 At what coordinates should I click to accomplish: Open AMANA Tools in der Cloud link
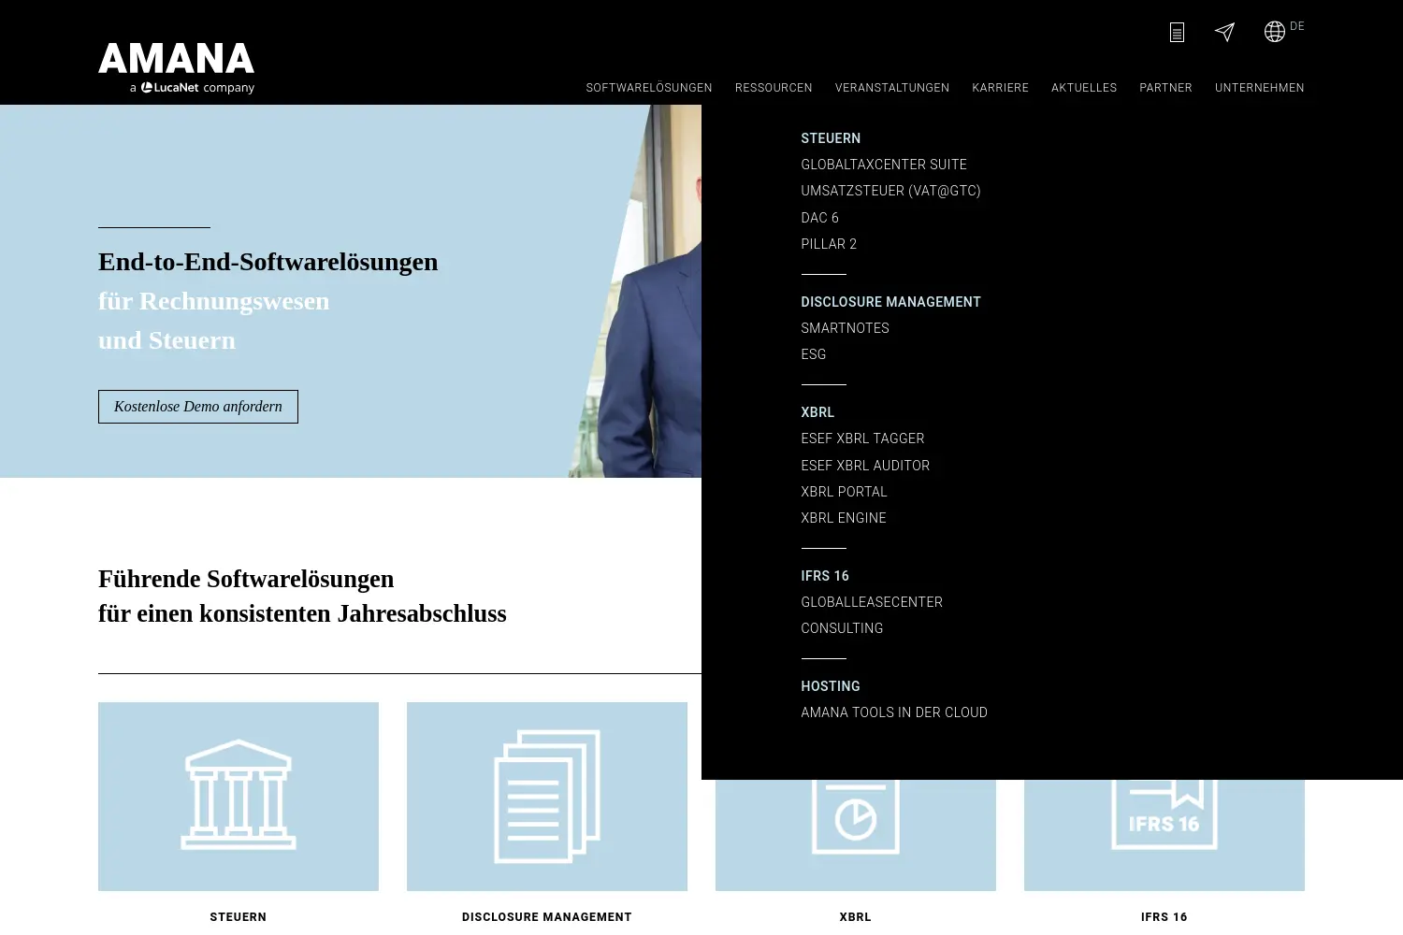click(x=894, y=712)
